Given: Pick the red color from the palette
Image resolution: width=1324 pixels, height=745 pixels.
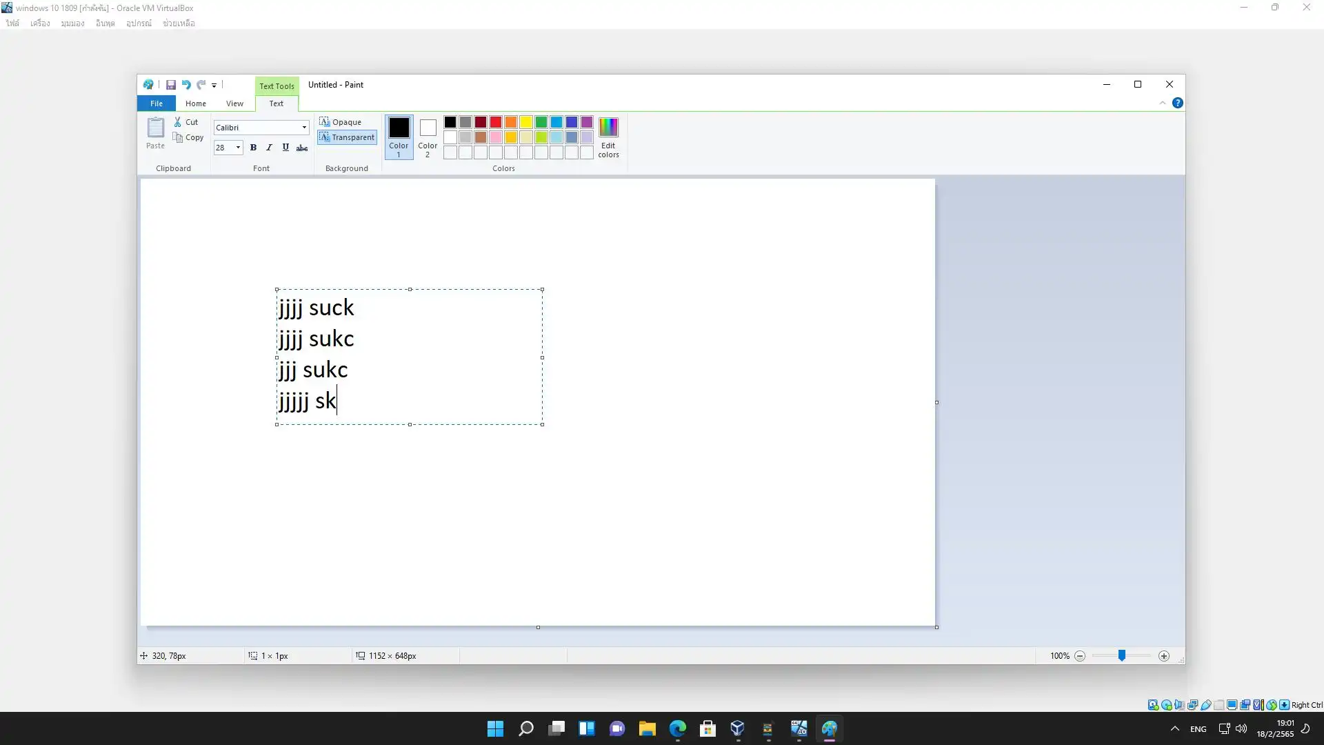Looking at the screenshot, I should [x=496, y=122].
